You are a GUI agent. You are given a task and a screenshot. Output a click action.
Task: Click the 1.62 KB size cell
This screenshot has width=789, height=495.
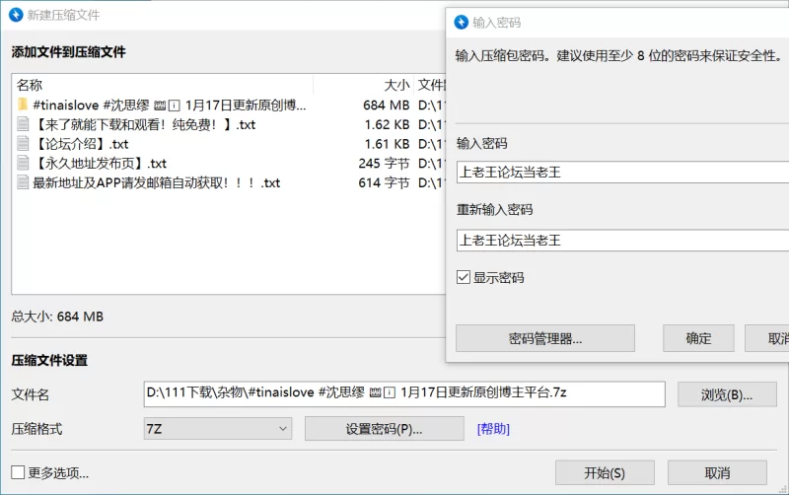(387, 124)
